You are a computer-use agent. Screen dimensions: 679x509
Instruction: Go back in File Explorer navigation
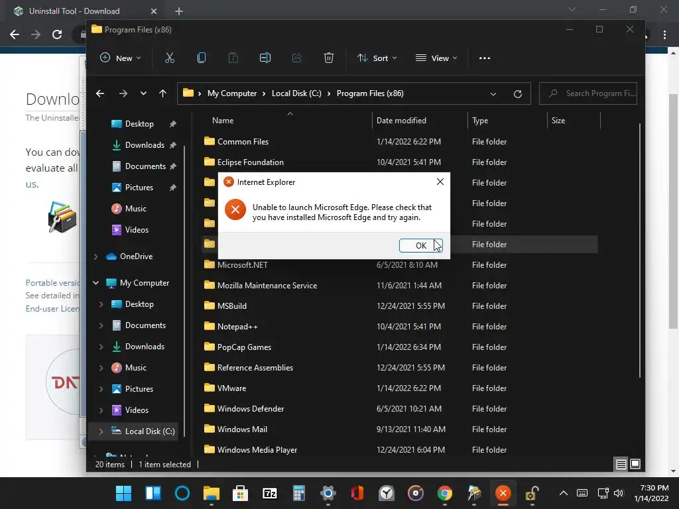tap(100, 93)
